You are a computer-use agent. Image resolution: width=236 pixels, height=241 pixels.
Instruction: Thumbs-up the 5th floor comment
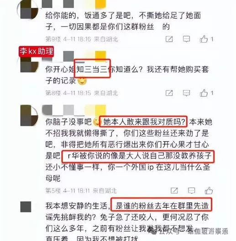pyautogui.click(x=209, y=191)
